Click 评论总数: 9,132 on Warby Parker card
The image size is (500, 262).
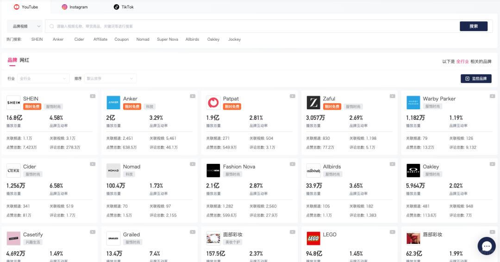(x=462, y=147)
